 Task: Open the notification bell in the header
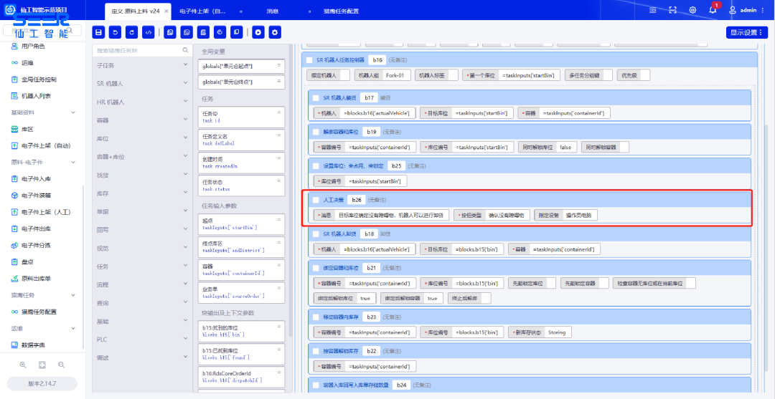[713, 10]
